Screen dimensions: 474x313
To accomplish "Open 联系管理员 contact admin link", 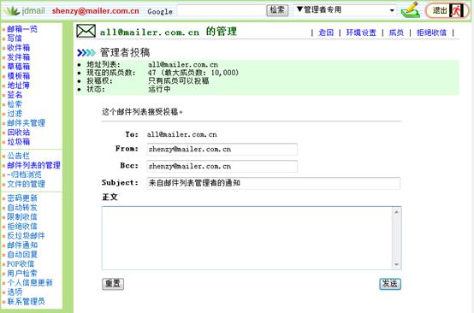I will point(26,302).
